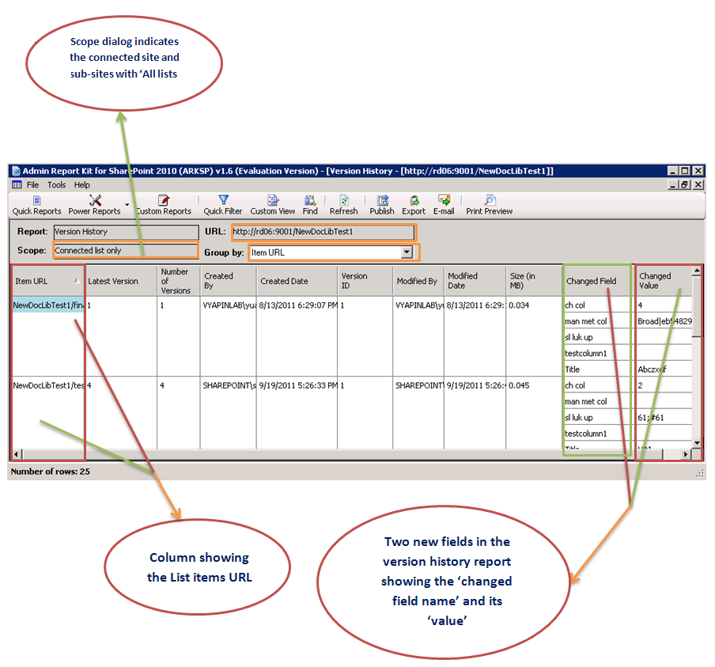
Task: Click the 'Number of rows: 25' status text
Action: pos(50,472)
